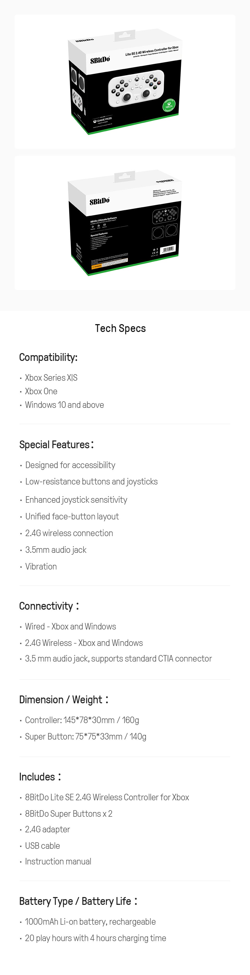Click the hang tab atop the front box
Screen dimensions: 250x975
coord(125,35)
